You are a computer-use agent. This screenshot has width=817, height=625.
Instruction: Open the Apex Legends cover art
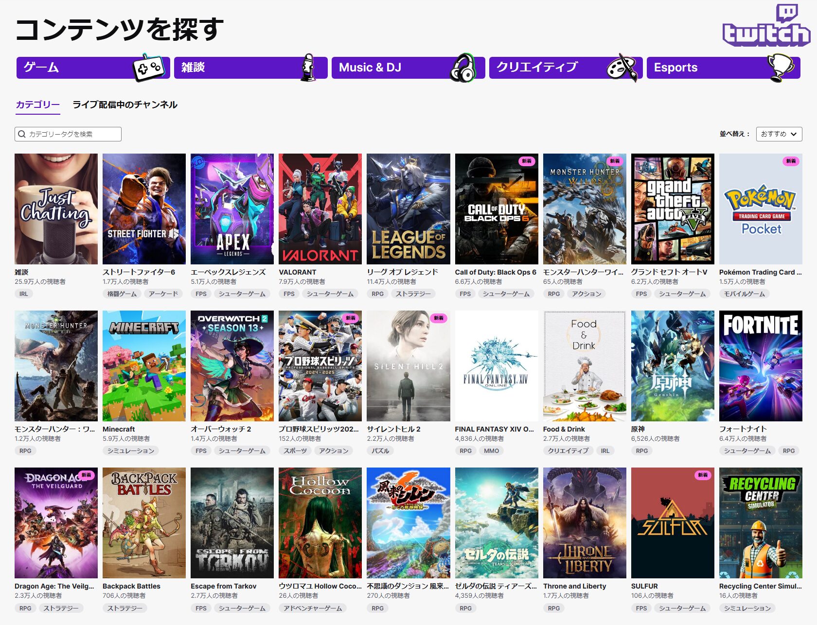pos(232,209)
